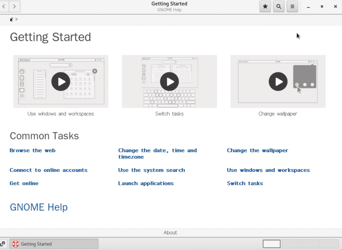
Task: Open Use the system search link
Action: pyautogui.click(x=152, y=170)
